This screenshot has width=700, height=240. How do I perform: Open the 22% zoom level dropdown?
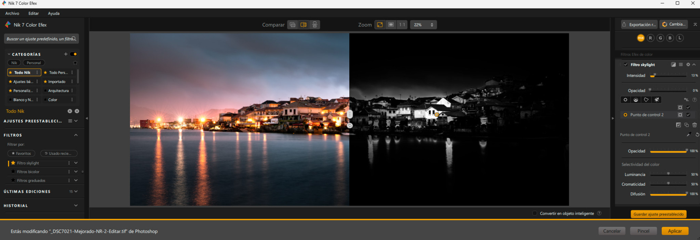[x=423, y=25]
